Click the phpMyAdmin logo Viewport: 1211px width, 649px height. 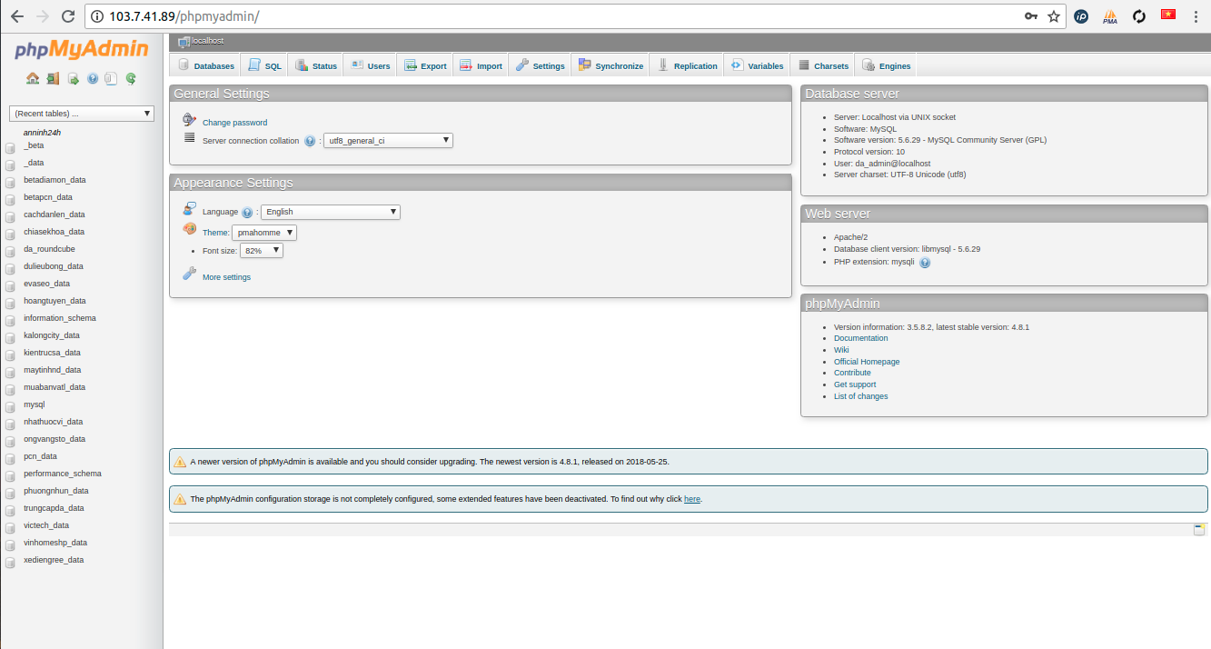click(x=82, y=49)
